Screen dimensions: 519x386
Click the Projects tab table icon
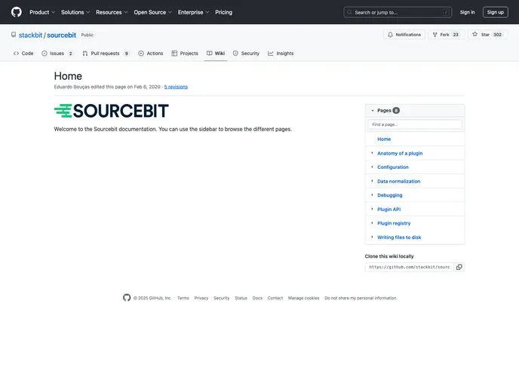[174, 54]
